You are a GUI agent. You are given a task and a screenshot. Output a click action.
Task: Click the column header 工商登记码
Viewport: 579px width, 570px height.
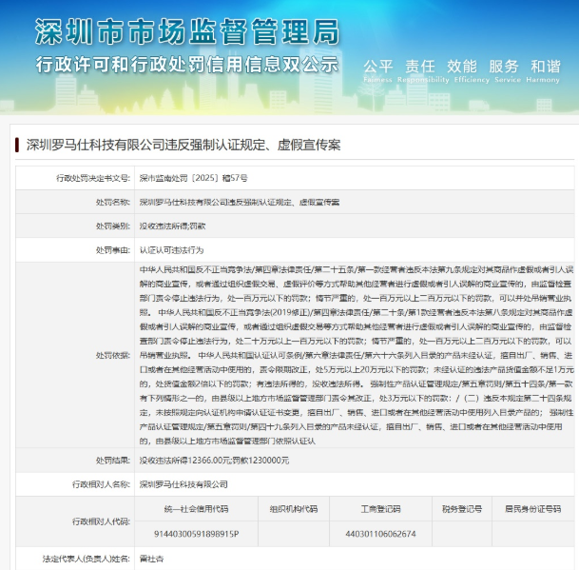[380, 509]
